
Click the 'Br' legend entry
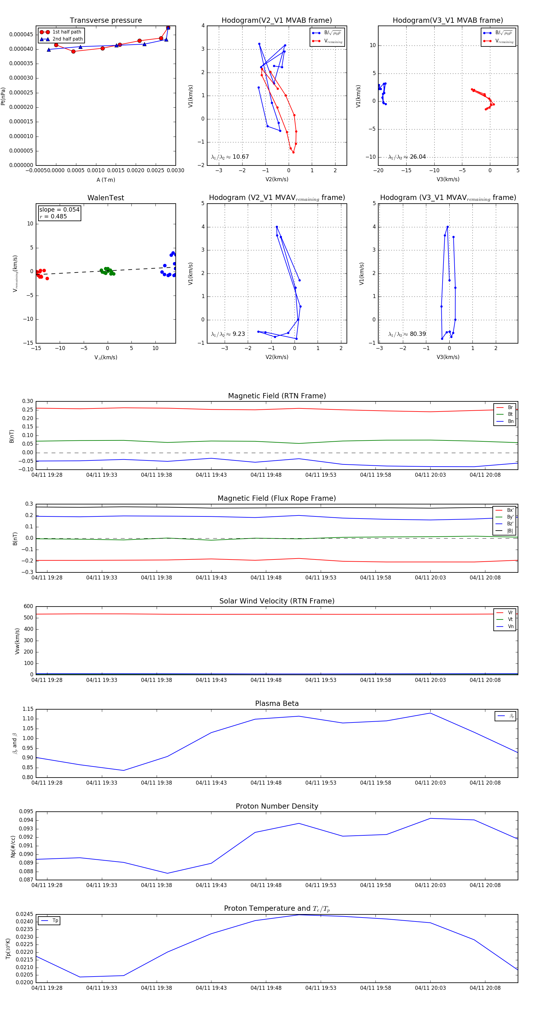coord(505,408)
